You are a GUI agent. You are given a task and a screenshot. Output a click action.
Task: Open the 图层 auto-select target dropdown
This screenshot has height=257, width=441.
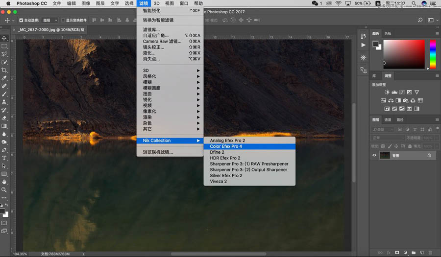49,20
